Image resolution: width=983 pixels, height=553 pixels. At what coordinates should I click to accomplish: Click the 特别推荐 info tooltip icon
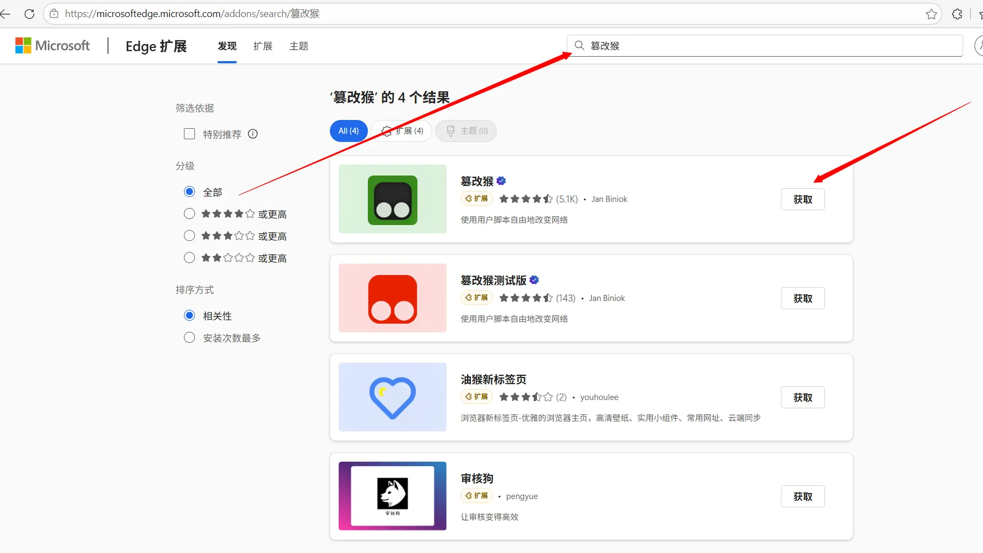(x=253, y=134)
